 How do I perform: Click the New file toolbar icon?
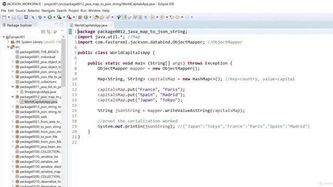click(x=4, y=17)
